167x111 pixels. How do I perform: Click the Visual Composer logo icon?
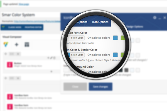point(5,44)
